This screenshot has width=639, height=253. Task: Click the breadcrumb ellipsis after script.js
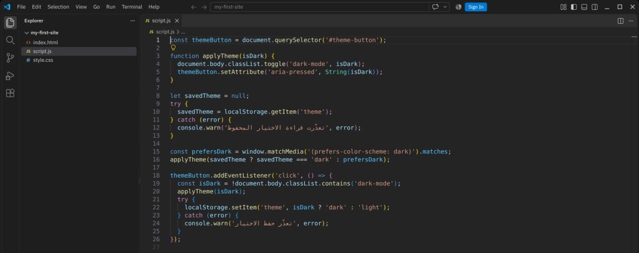183,32
